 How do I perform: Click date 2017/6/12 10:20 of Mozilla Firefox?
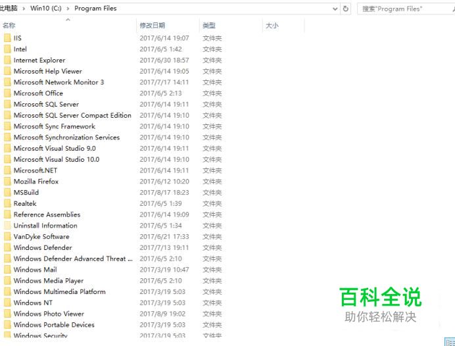pyautogui.click(x=164, y=182)
